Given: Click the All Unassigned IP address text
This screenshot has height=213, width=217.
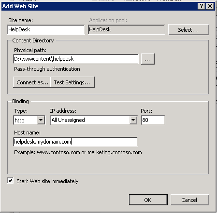Looking at the screenshot, I should click(68, 120).
